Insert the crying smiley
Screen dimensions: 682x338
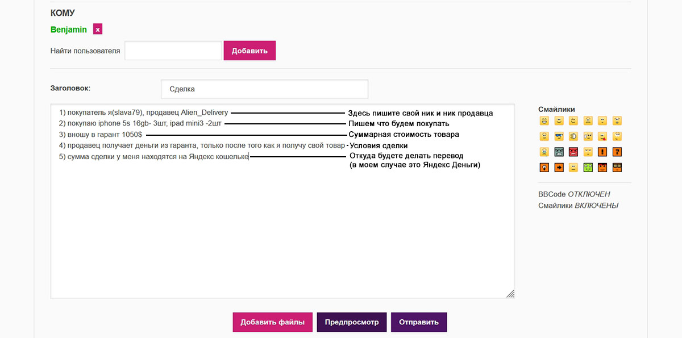[x=544, y=152]
